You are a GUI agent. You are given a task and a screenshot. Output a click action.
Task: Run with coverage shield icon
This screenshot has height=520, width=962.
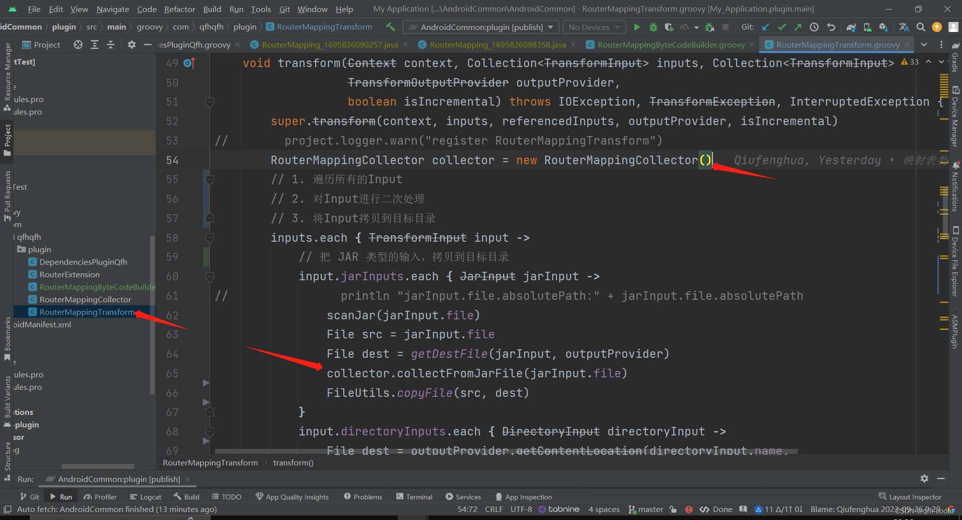coord(669,27)
